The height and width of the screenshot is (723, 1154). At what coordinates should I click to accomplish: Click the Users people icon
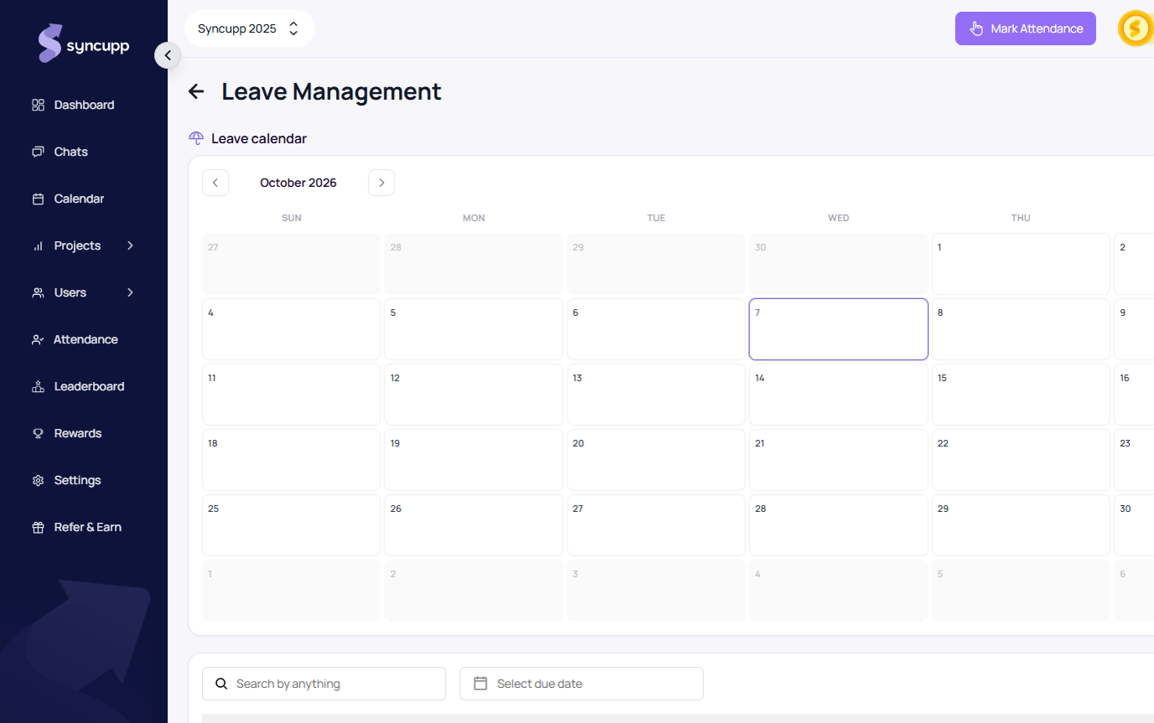(38, 292)
